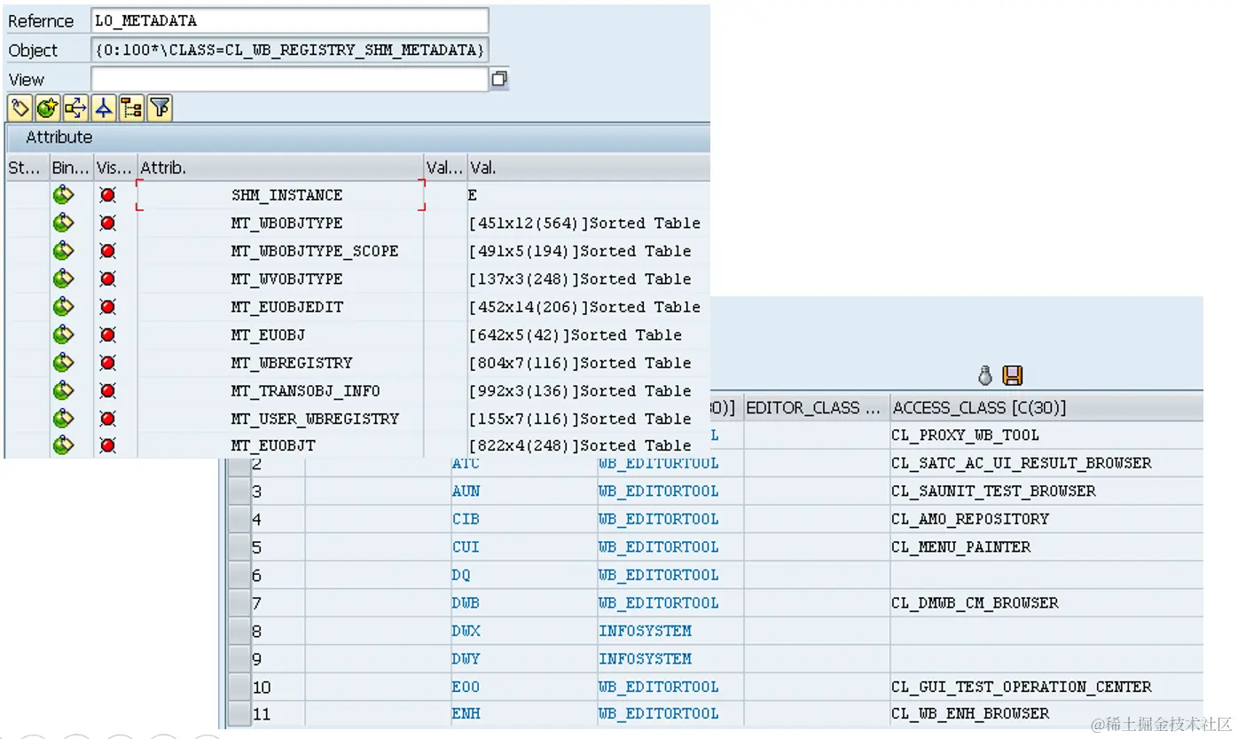Click the binding icon in the MT_EUOBJ row
Image resolution: width=1238 pixels, height=739 pixels.
click(x=63, y=334)
